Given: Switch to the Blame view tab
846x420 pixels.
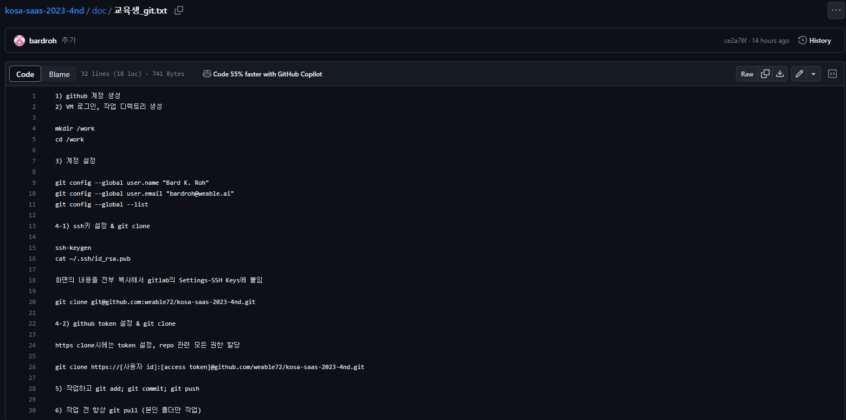Looking at the screenshot, I should [x=59, y=74].
